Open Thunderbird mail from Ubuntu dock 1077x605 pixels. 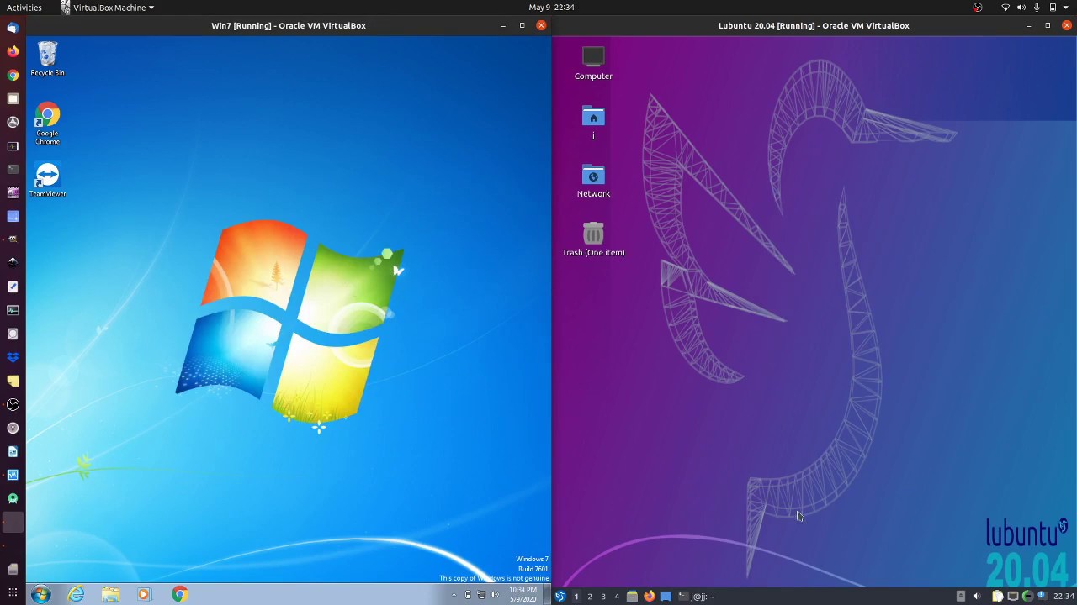point(13,28)
